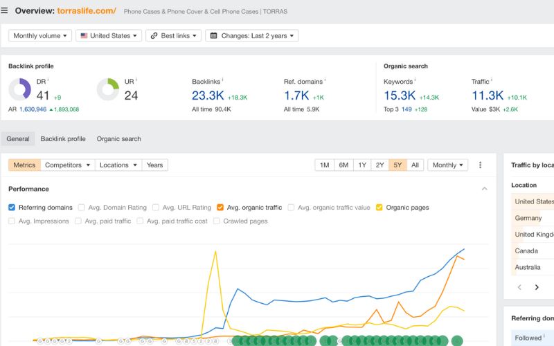Enable Avg. Impressions checkbox
This screenshot has width=554, height=346.
(12, 221)
